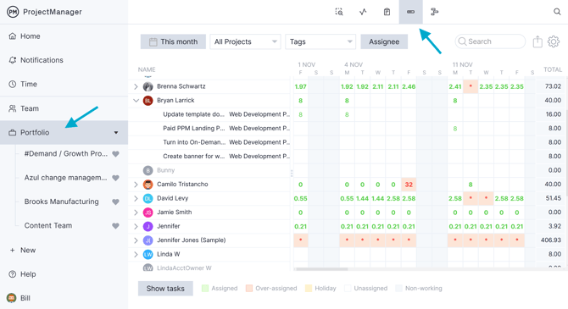Click the horizontal scrollbar under the grid
The image size is (568, 309).
pyautogui.click(x=321, y=269)
